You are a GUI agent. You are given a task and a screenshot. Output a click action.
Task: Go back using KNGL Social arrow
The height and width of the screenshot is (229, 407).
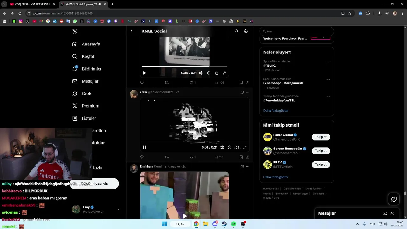[x=132, y=31]
